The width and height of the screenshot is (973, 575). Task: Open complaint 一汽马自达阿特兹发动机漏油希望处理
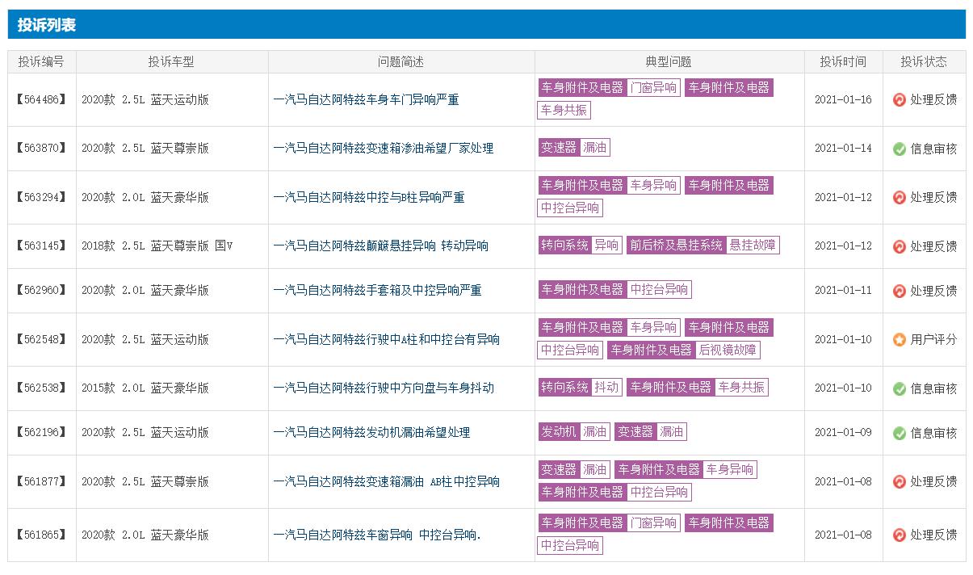(x=371, y=433)
